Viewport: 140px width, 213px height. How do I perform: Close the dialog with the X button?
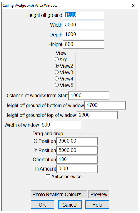(134, 6)
